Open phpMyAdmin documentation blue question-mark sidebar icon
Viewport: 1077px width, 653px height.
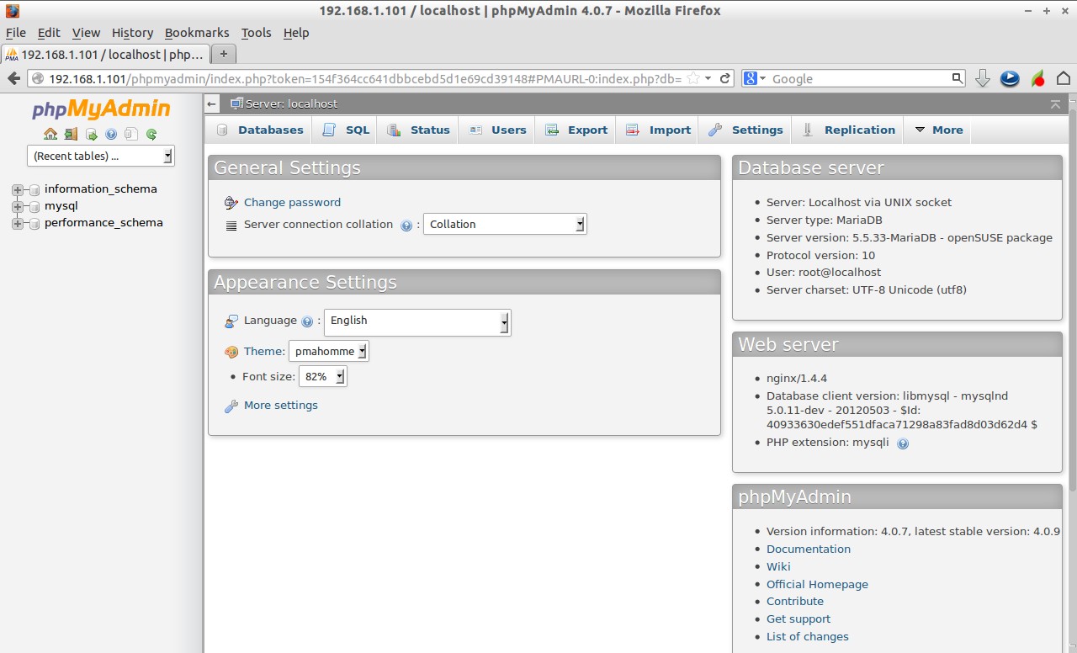(111, 134)
